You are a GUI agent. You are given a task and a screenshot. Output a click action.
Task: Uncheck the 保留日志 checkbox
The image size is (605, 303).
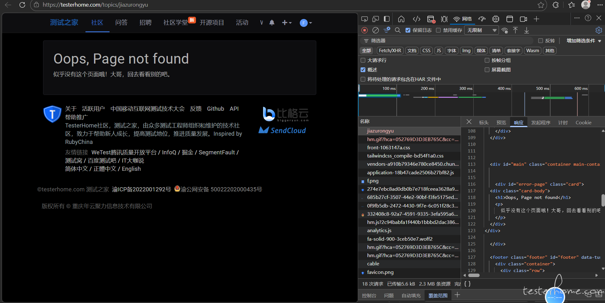tap(408, 30)
